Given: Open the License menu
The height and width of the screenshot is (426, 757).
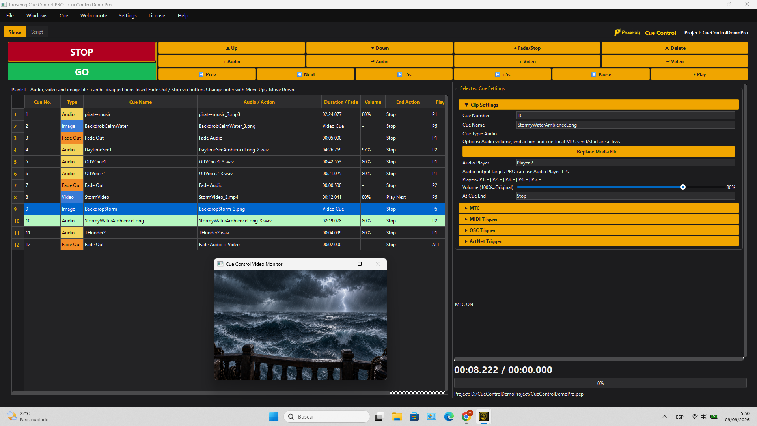Looking at the screenshot, I should 157,16.
